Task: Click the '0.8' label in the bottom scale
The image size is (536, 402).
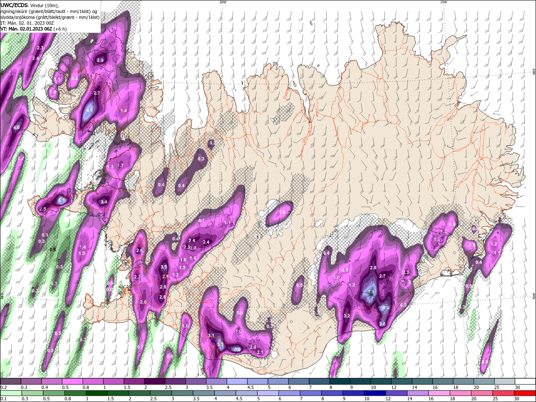Action: [x=68, y=399]
